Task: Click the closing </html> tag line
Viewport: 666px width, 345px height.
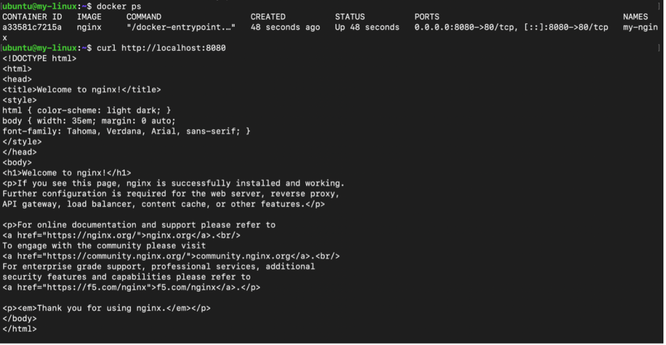Action: (20, 329)
